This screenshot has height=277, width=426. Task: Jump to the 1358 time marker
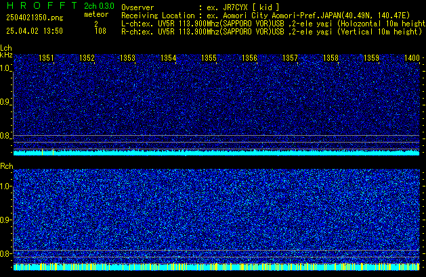331,58
